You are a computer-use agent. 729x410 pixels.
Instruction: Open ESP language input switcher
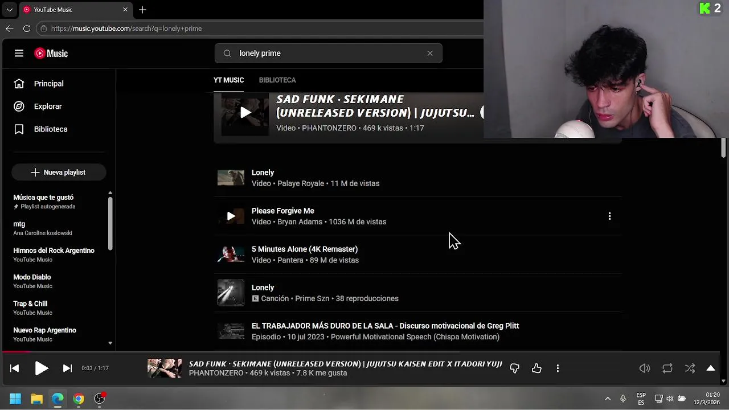641,399
